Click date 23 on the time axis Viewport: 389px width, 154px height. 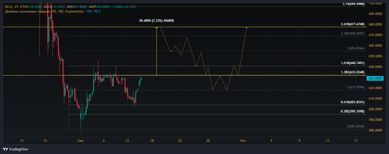click(45, 141)
